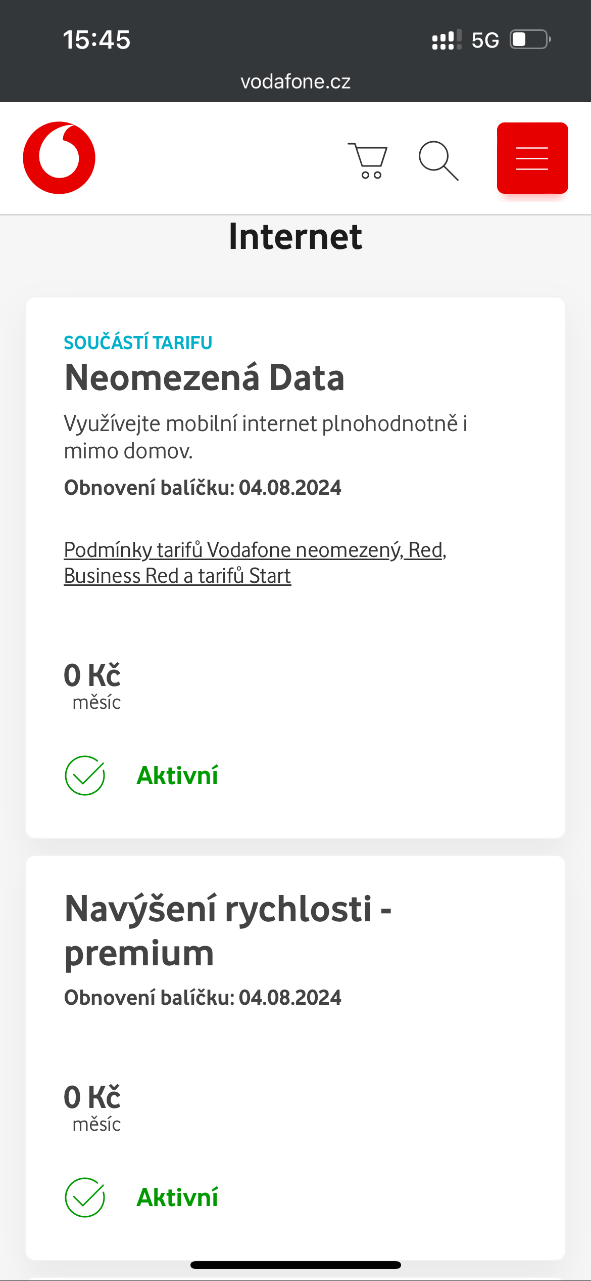Open the search magnifier
Viewport: 591px width, 1281px height.
438,160
